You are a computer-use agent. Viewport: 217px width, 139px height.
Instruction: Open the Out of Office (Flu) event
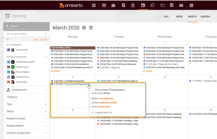(73, 48)
